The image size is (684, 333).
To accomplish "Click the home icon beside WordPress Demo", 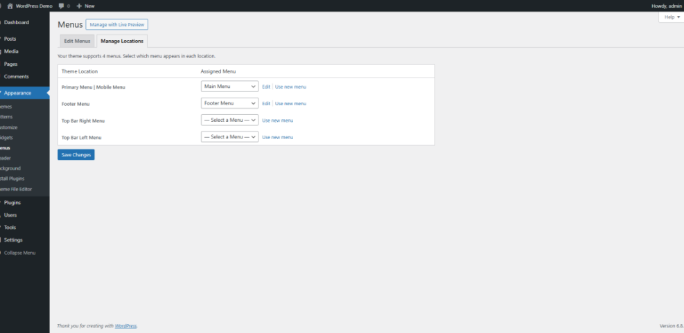I will click(x=10, y=6).
